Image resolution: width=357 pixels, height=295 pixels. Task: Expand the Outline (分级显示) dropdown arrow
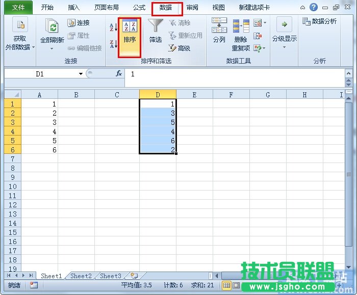click(285, 47)
